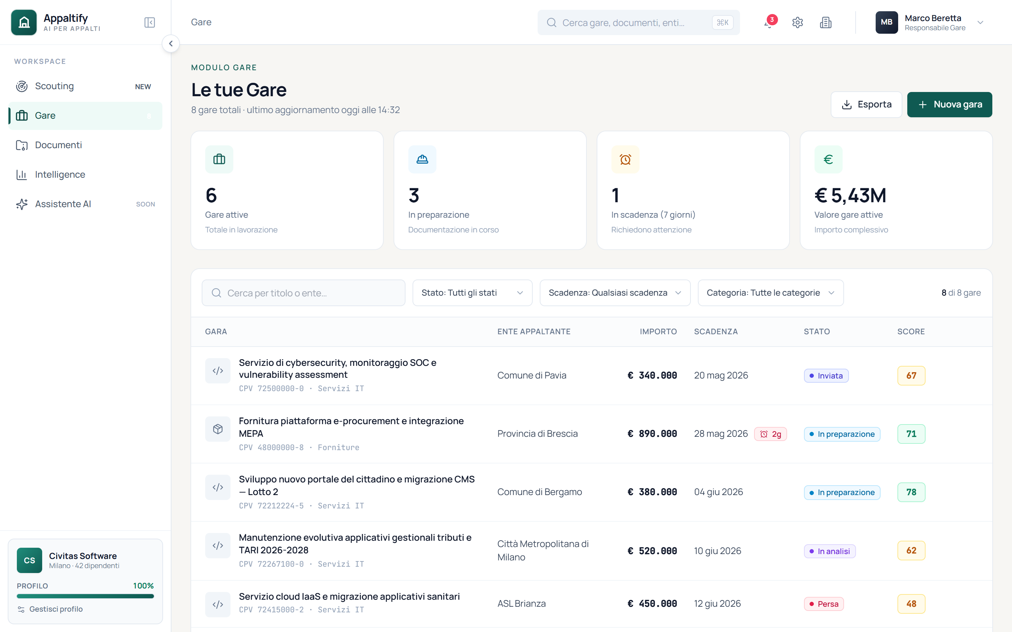1012x632 pixels.
Task: Click the CS Civitas Software logo
Action: [x=29, y=560]
